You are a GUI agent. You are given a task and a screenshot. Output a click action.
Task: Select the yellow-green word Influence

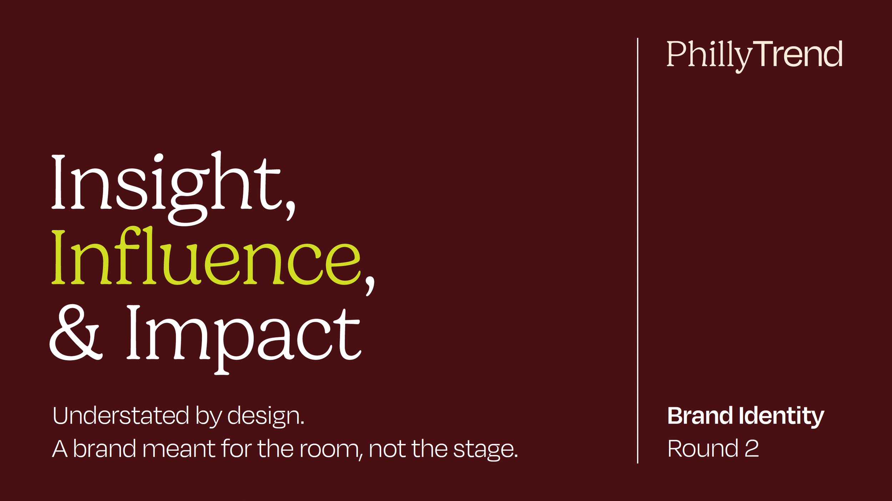click(x=206, y=255)
